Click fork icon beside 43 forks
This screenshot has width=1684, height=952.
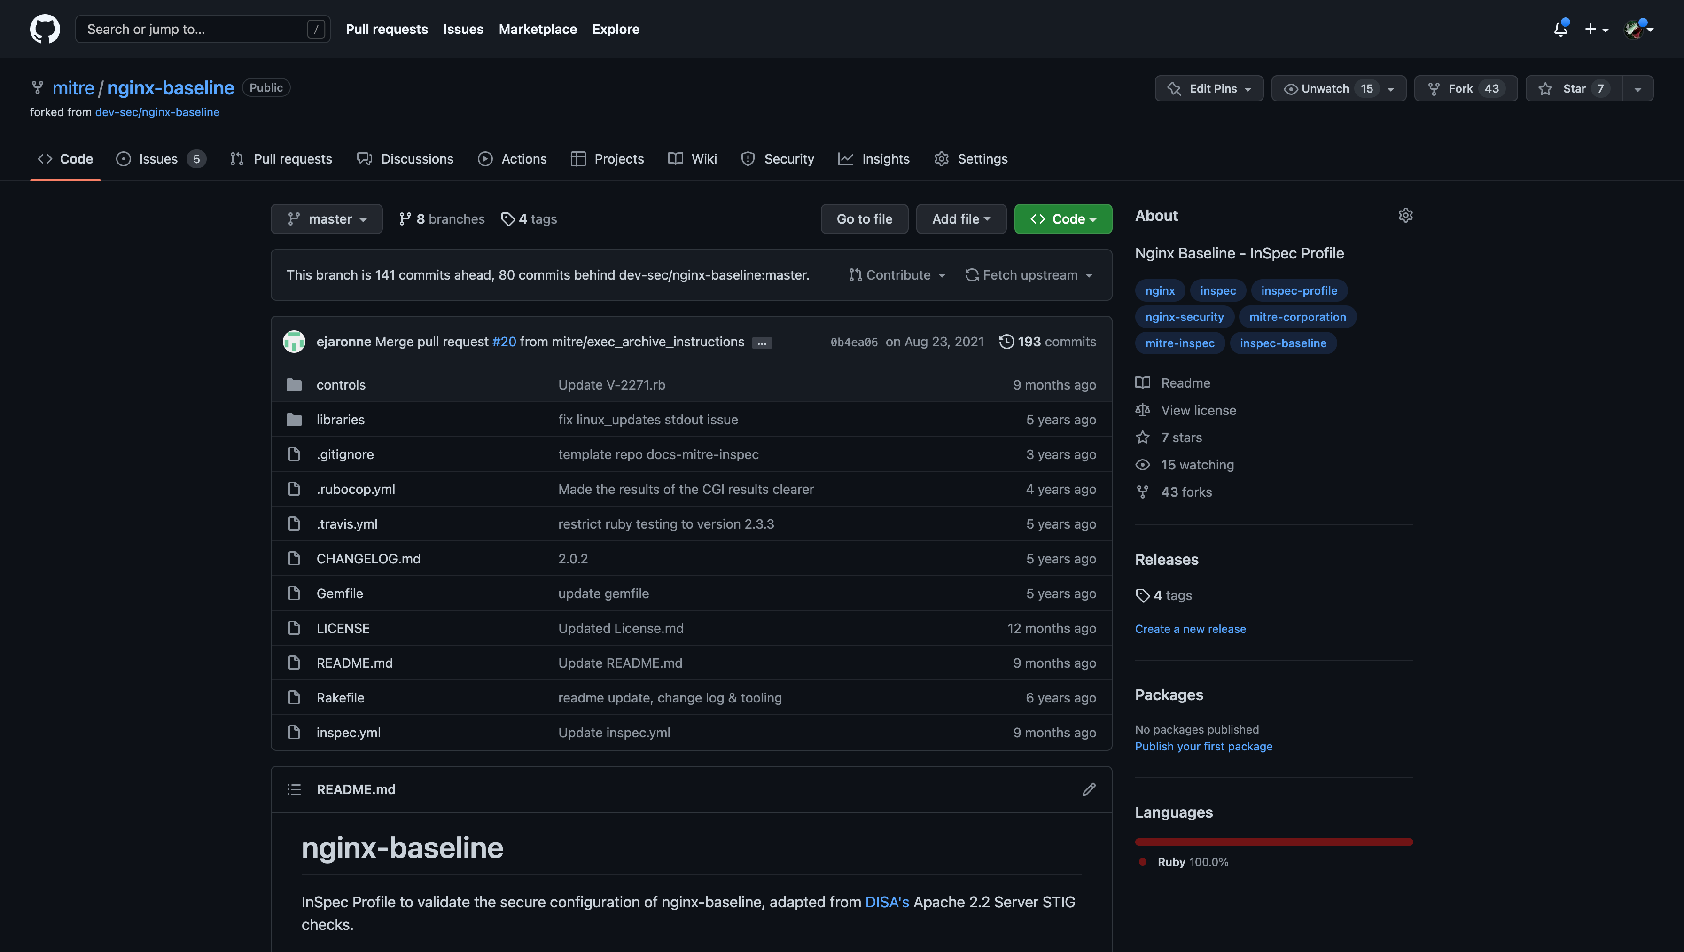1143,492
